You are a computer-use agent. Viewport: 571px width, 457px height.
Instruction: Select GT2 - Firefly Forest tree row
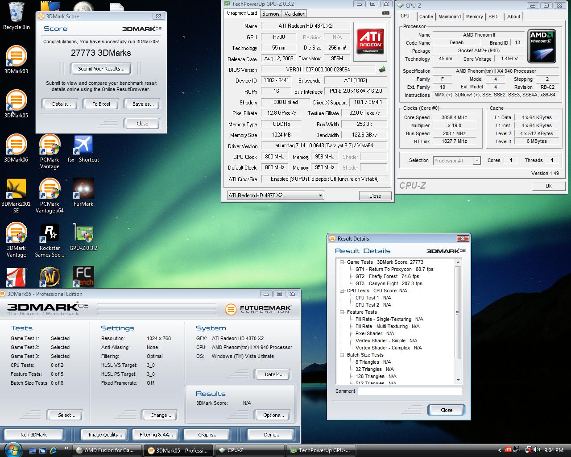(387, 277)
